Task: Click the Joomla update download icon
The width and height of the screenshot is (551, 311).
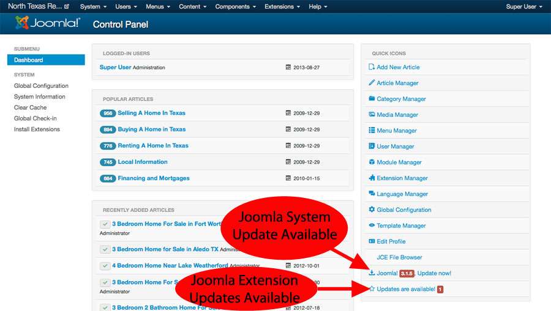Action: tap(372, 273)
